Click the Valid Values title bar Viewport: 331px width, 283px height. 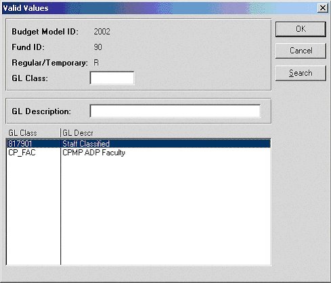[158, 8]
